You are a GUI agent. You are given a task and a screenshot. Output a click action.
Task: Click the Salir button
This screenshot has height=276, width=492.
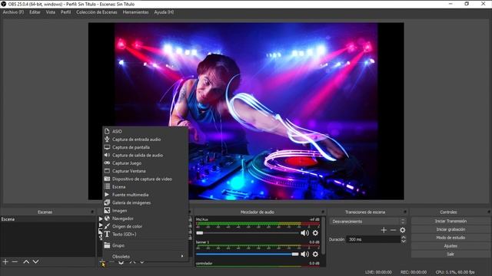(x=450, y=254)
